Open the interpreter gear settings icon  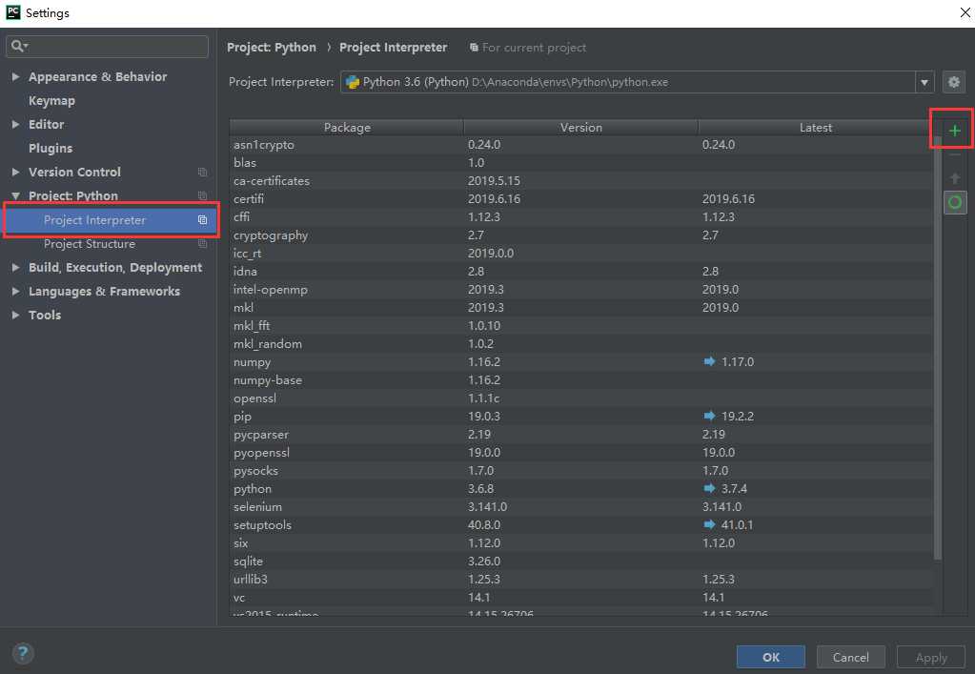953,82
